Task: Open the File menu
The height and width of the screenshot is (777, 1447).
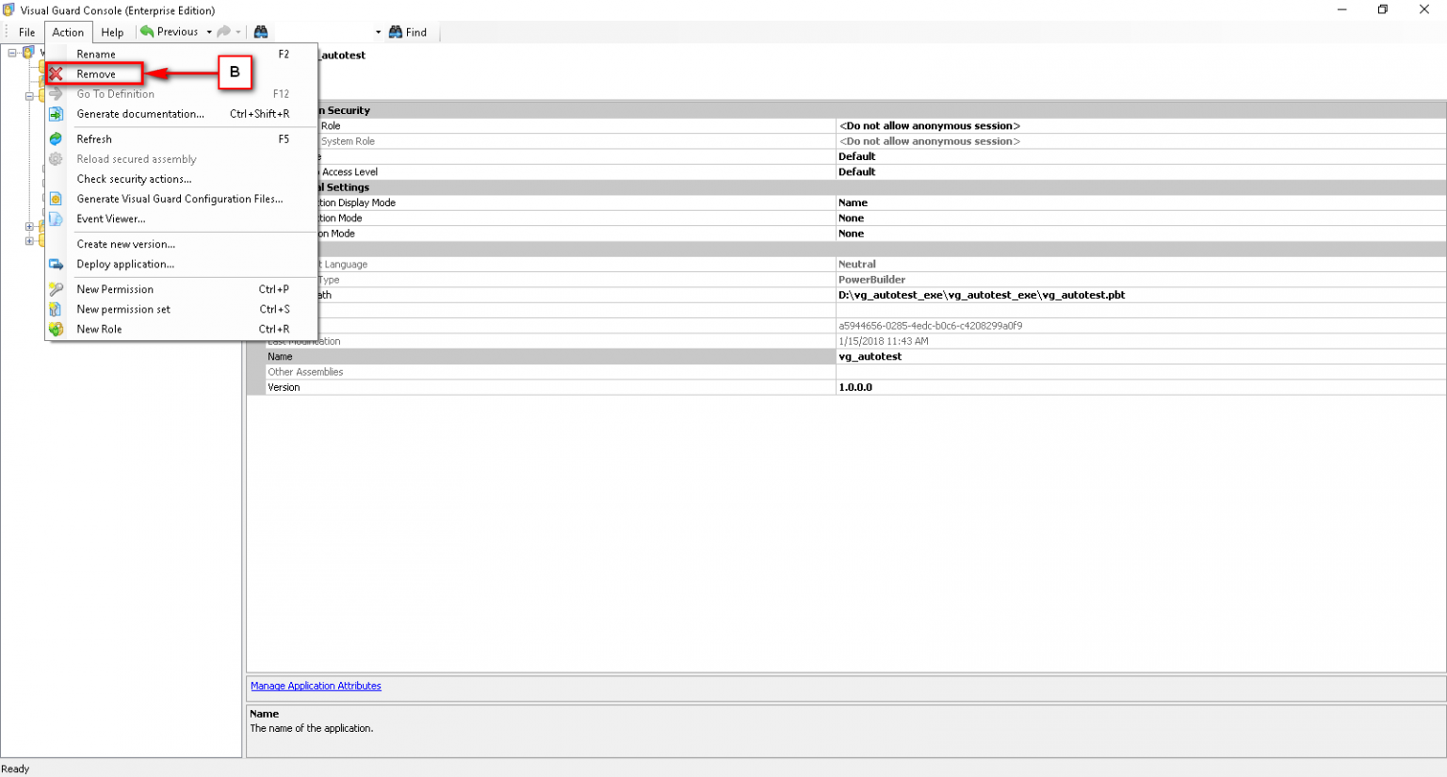Action: tap(26, 32)
